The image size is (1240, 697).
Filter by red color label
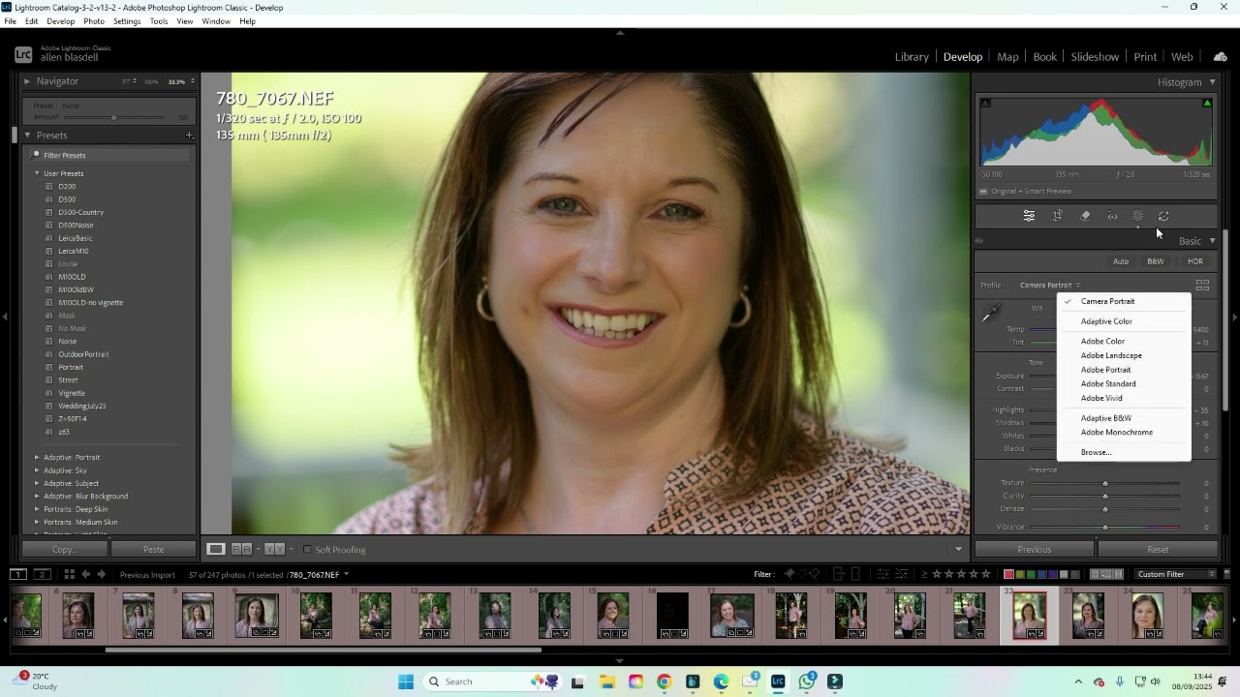click(x=1008, y=575)
